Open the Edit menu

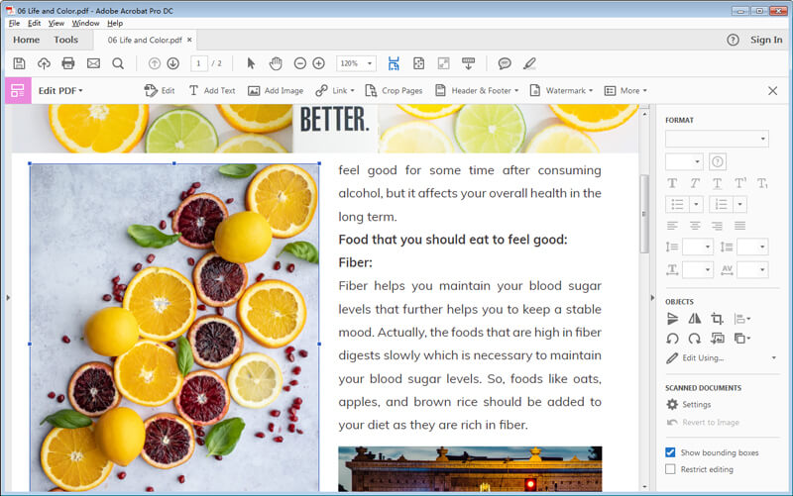pos(35,23)
